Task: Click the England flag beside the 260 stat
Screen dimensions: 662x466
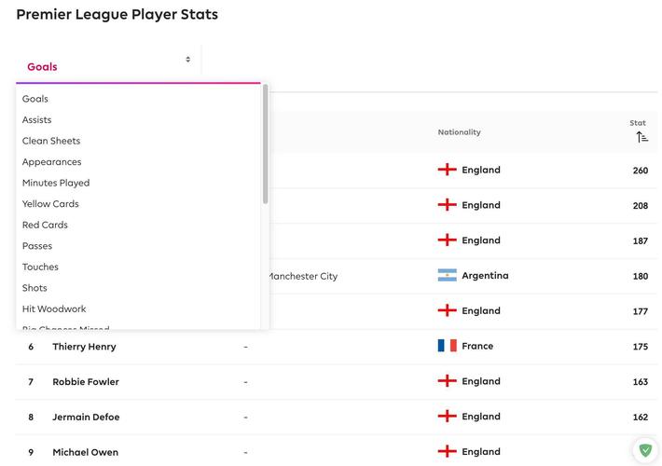Action: pos(448,170)
